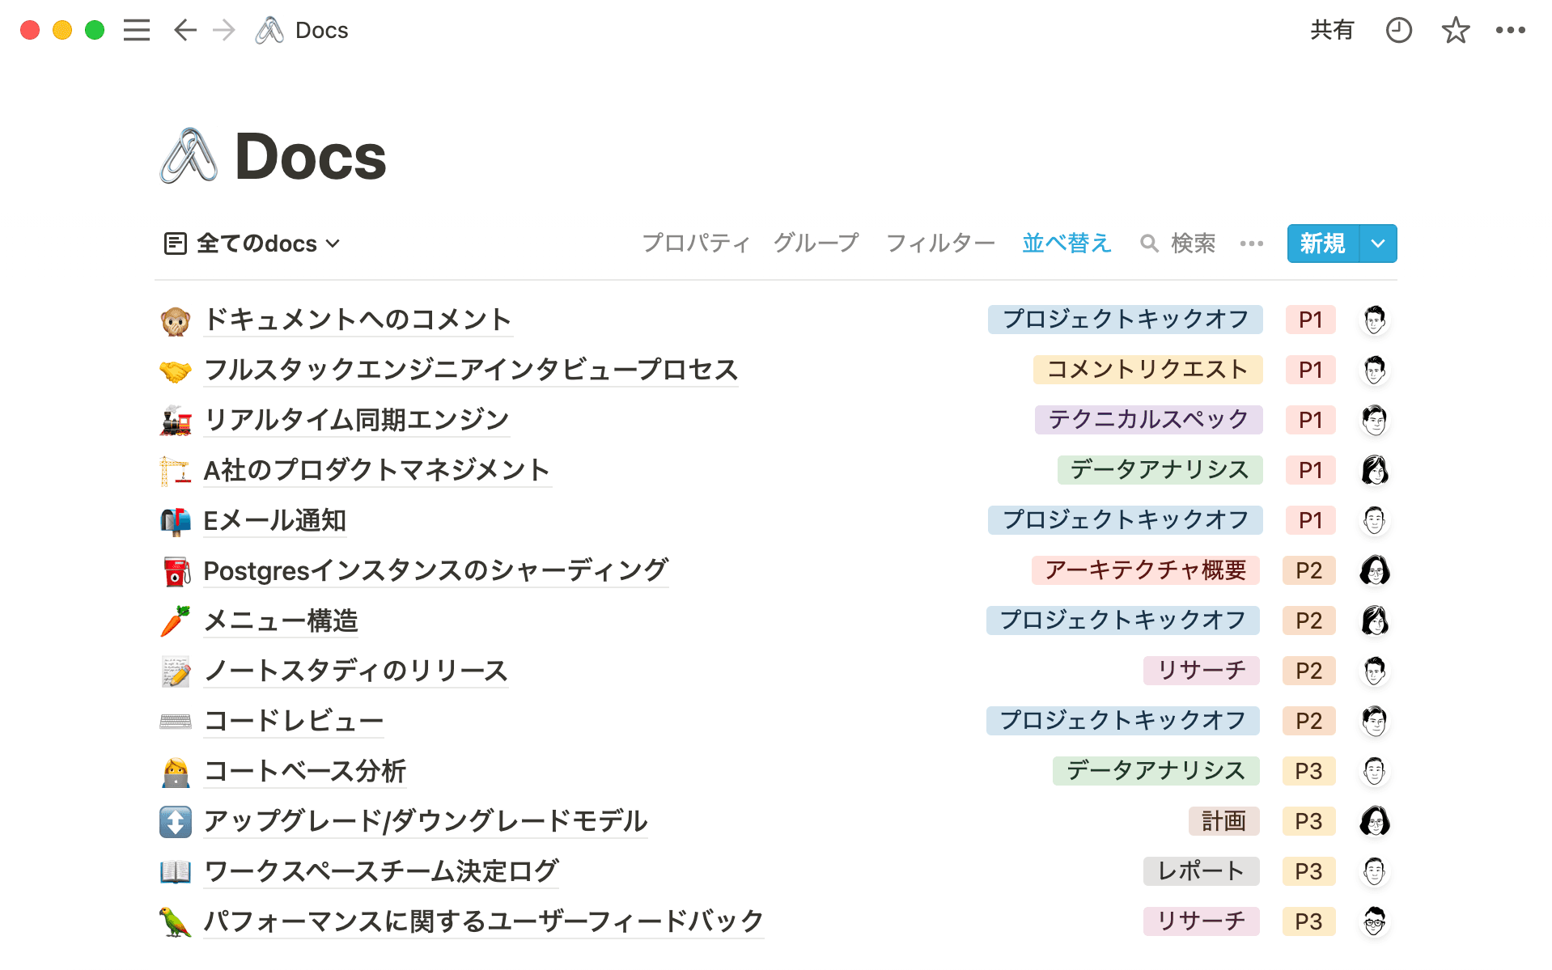Screen dimensions: 1552x970
Task: Click the ellipsis next to 検索
Action: (1251, 244)
